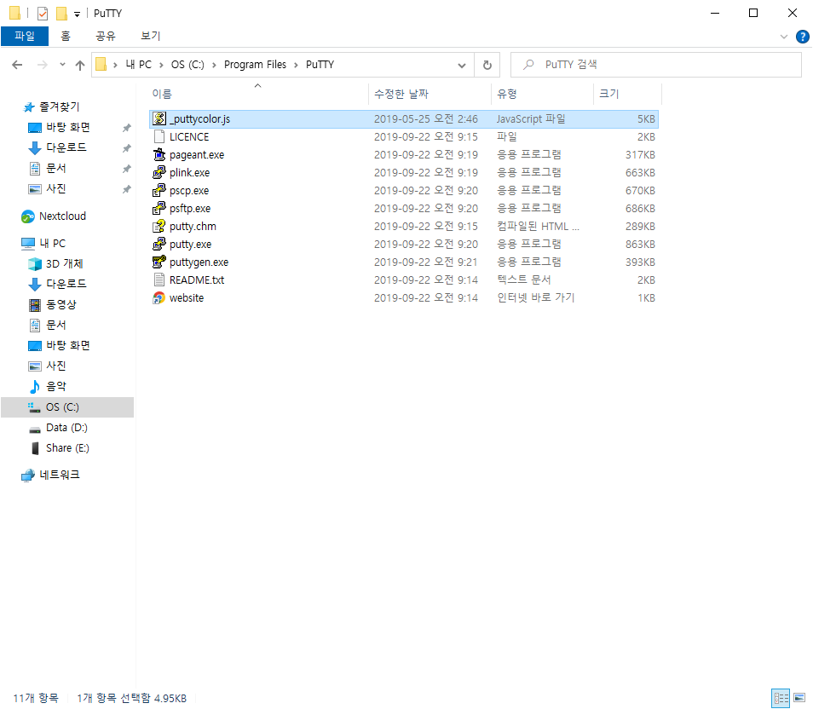Expand the ribbon chevron
This screenshot has width=813, height=709.
pyautogui.click(x=783, y=37)
